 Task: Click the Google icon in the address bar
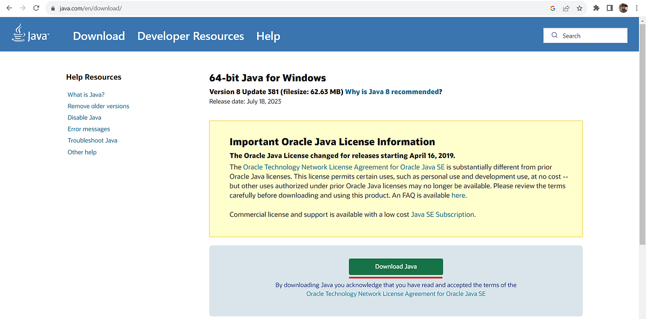pos(552,8)
